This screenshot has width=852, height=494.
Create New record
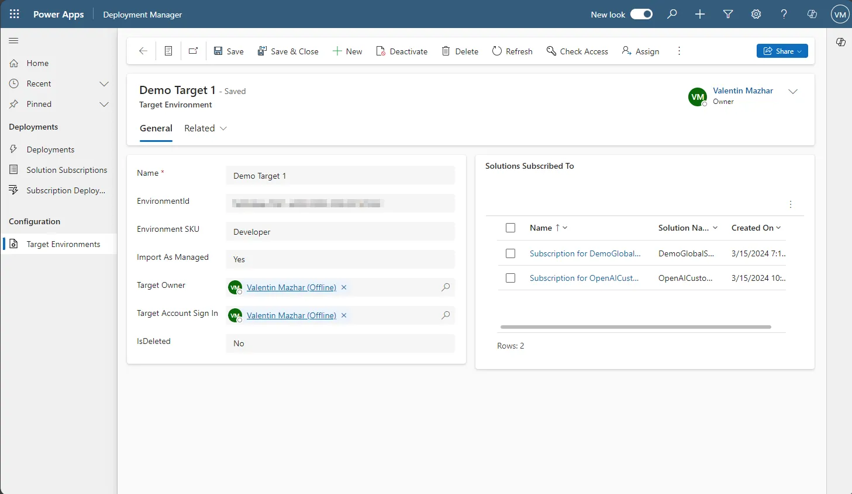click(x=347, y=51)
